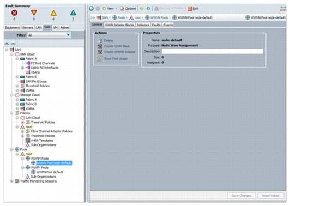Collapse the Policies tree node
This screenshot has width=314, height=206.
coord(12,113)
